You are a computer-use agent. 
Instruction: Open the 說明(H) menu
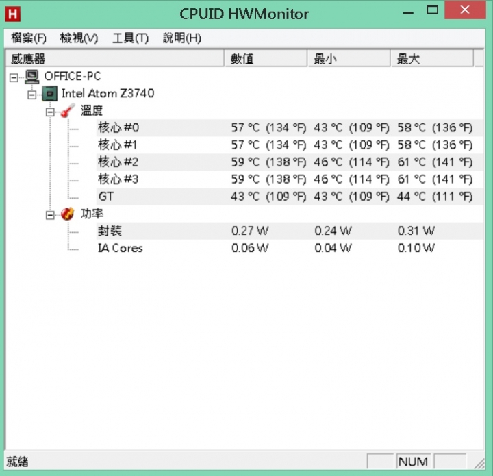click(x=182, y=38)
